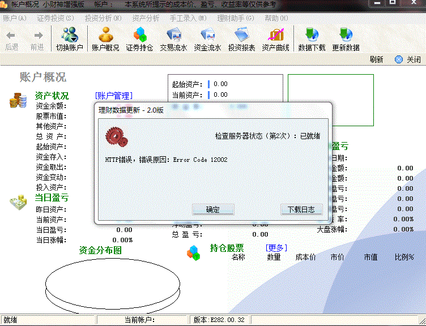Open the 帮助 menu
The width and height of the screenshot is (426, 326).
[277, 18]
